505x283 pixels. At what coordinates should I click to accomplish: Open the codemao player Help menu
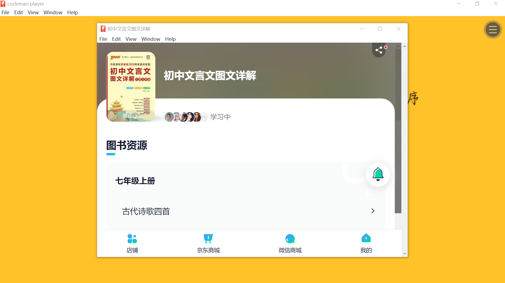click(x=73, y=12)
